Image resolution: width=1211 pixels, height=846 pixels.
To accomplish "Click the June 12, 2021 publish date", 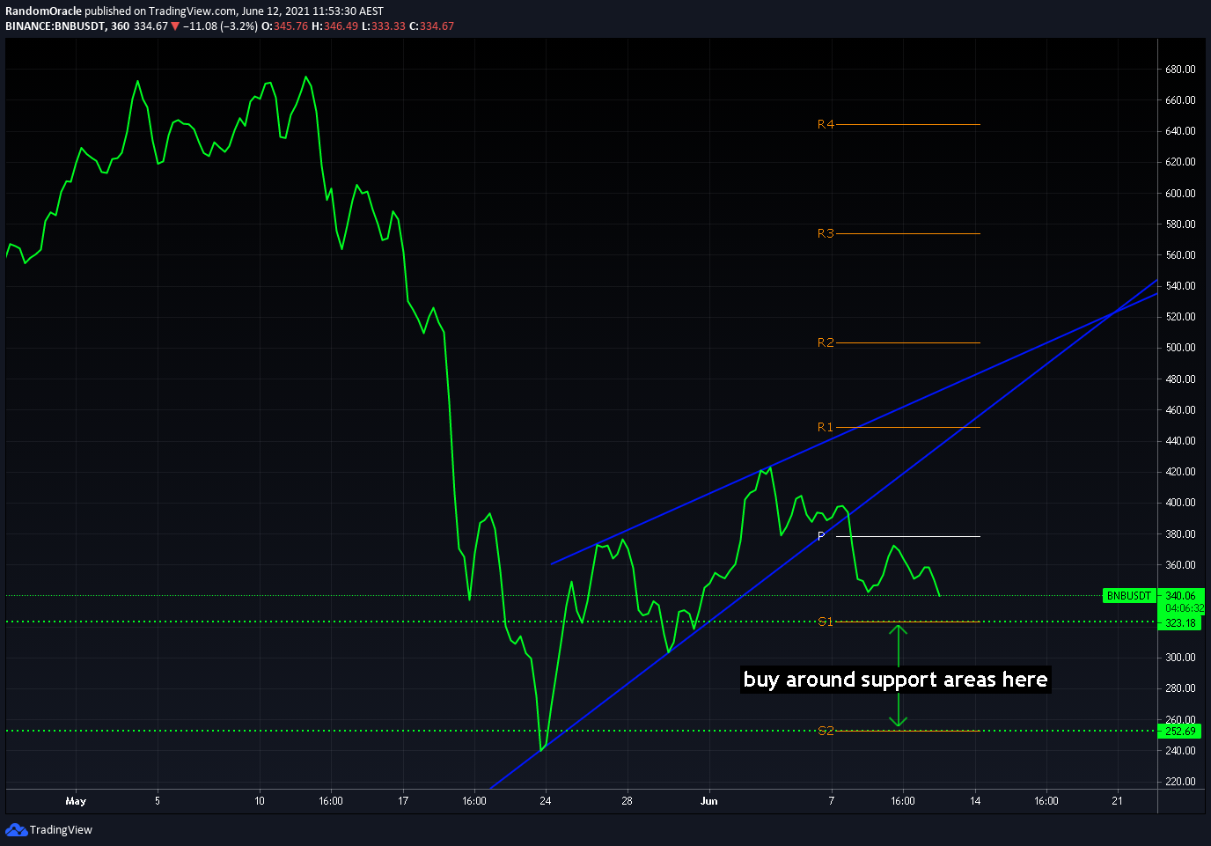I will pyautogui.click(x=275, y=11).
